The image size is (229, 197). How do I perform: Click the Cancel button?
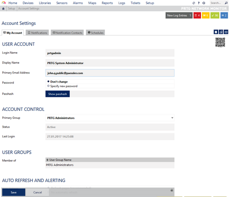(38, 192)
